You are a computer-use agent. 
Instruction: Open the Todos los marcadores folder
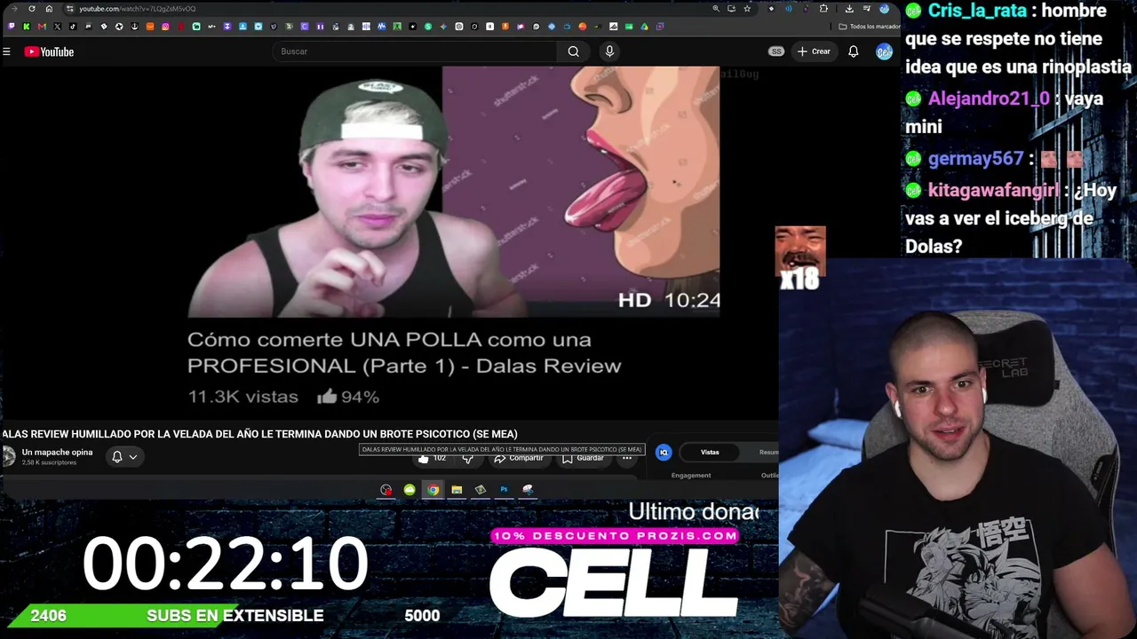[x=870, y=27]
